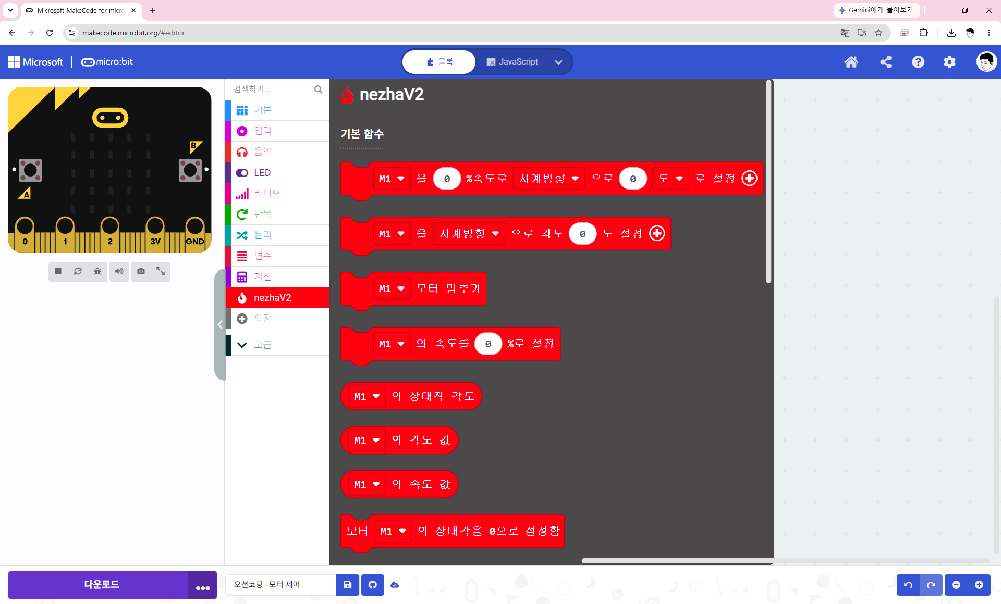
Task: Click the workspace horizontal scrollbar
Action: pos(785,561)
